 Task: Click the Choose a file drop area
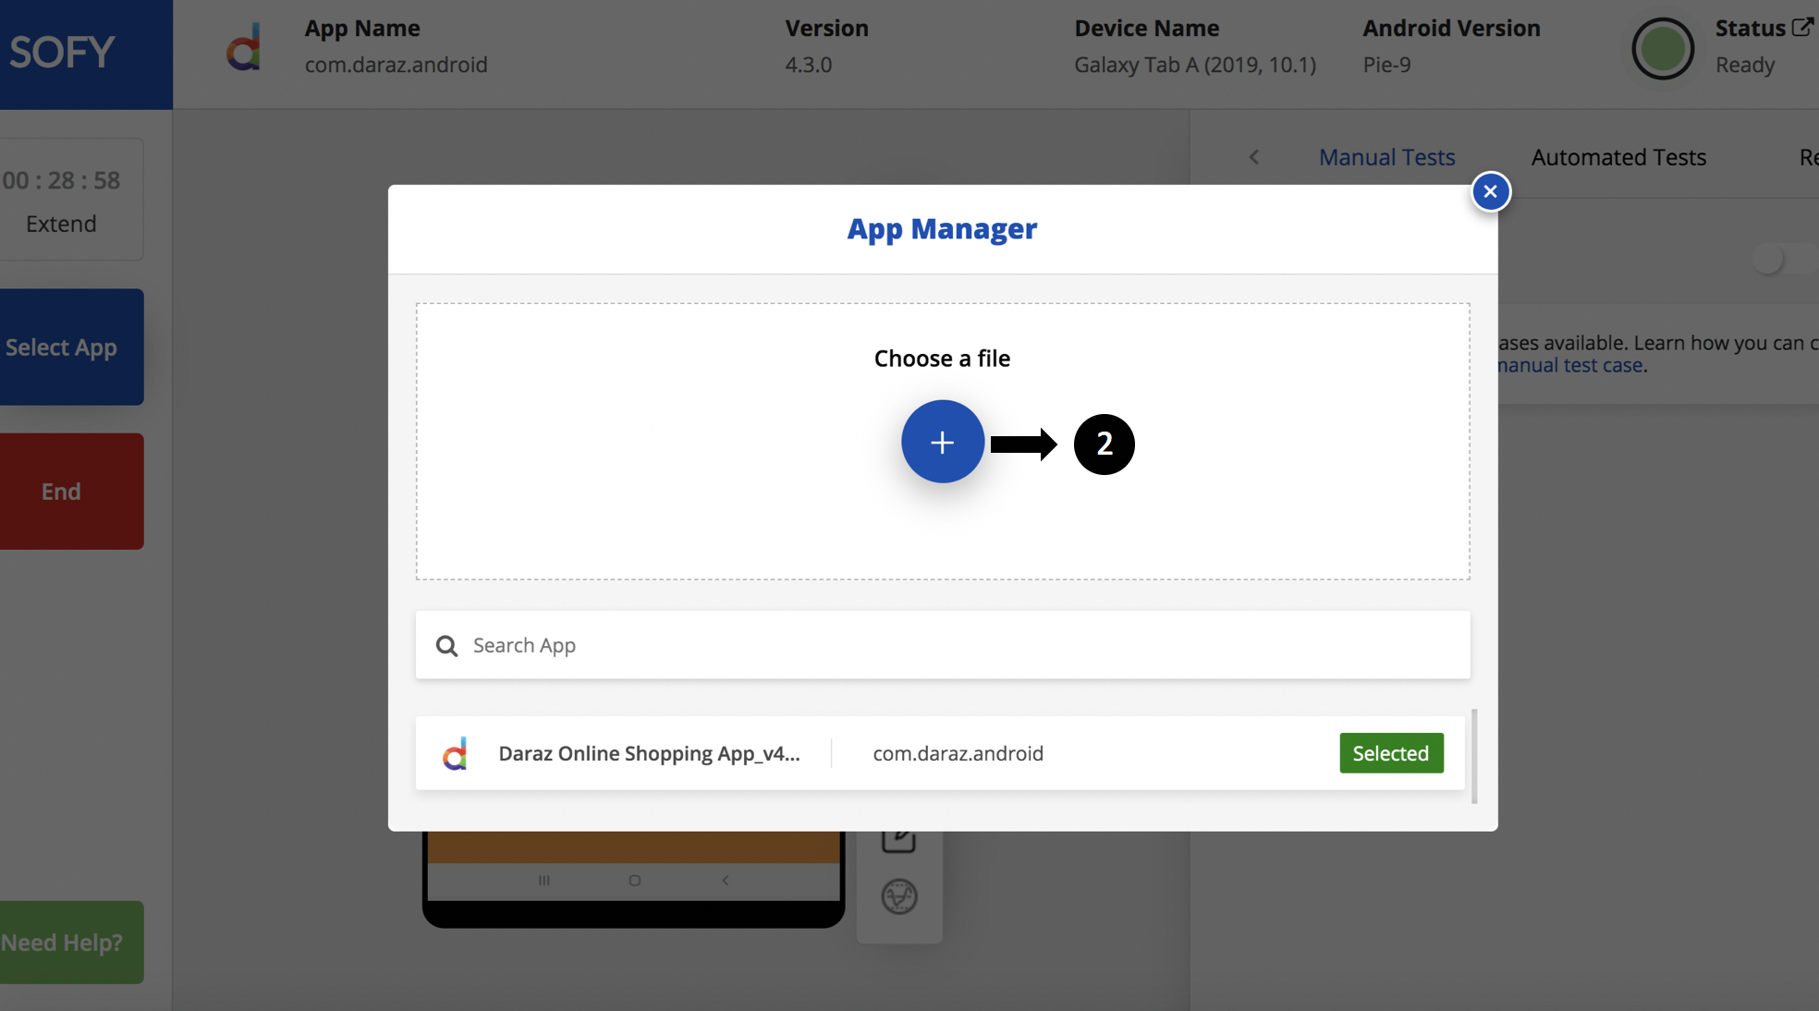(942, 441)
